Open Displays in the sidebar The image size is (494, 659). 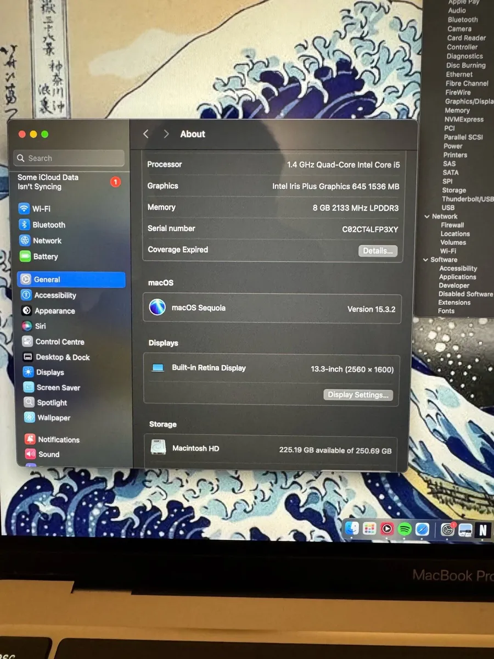(x=43, y=372)
